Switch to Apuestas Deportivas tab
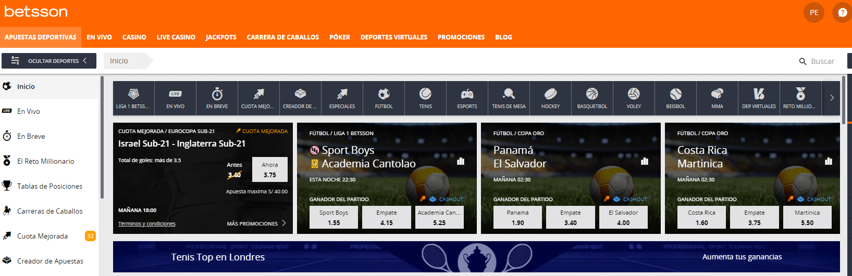Viewport: 852px width, 276px height. 41,37
